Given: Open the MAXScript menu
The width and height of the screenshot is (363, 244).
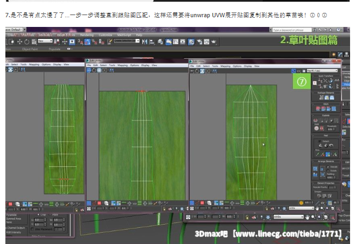Looking at the screenshot, I should (124, 35).
